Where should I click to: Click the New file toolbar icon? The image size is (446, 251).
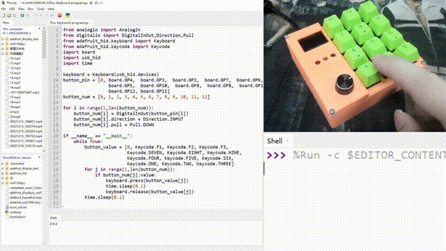[3, 15]
